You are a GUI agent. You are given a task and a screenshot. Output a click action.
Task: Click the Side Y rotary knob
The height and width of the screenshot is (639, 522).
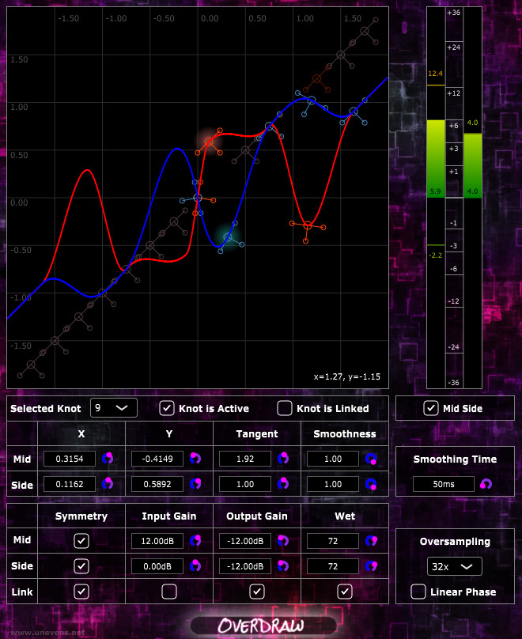click(195, 484)
